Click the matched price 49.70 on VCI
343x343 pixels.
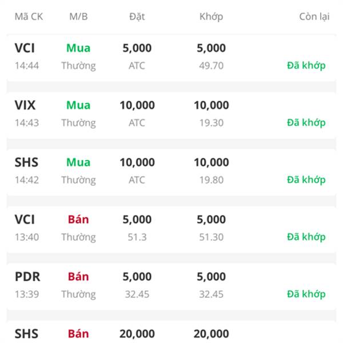coord(211,66)
